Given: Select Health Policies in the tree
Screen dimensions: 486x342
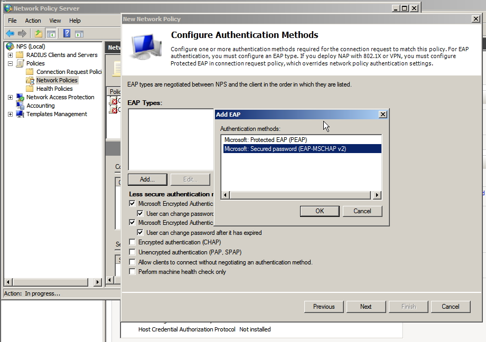Looking at the screenshot, I should pos(54,89).
